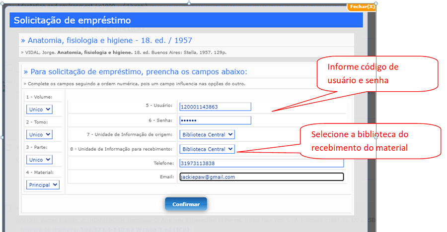Click the 'Complete os campos' instruction text

click(x=134, y=84)
